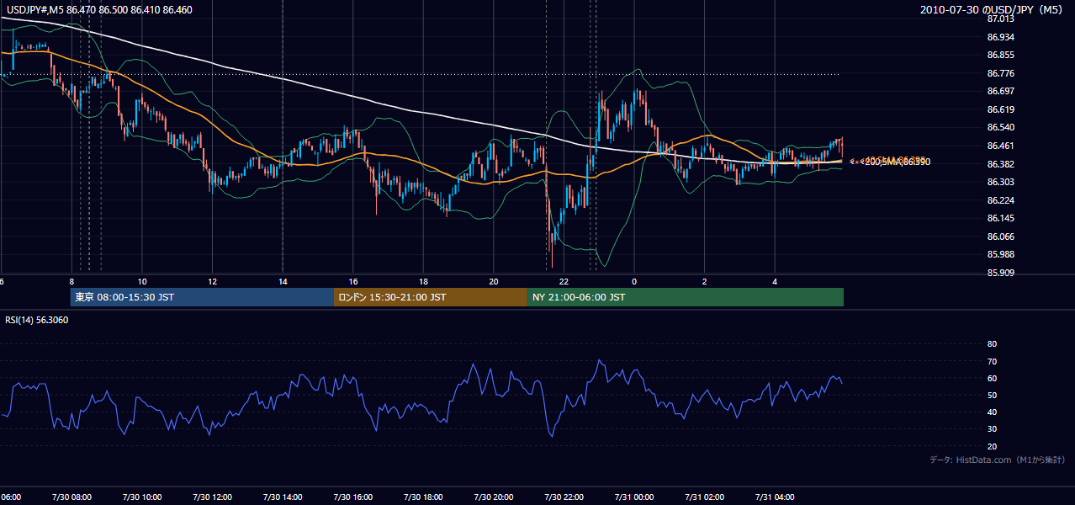The image size is (1075, 505).
Task: Click the 86.855 price axis label
Action: [1000, 55]
